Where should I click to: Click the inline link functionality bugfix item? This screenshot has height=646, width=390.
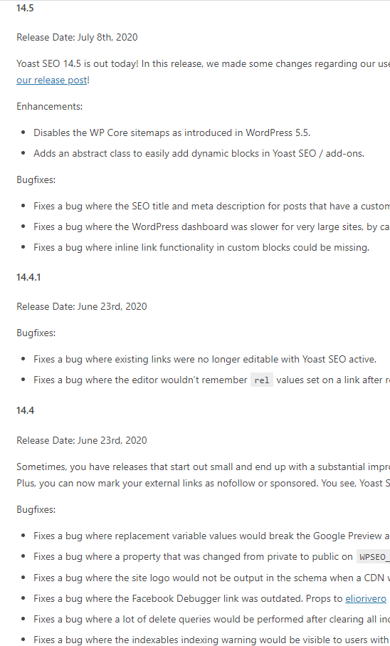[201, 247]
